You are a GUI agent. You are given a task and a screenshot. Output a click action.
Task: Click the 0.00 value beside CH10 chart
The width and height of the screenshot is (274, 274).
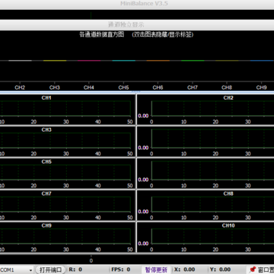pos(143,244)
